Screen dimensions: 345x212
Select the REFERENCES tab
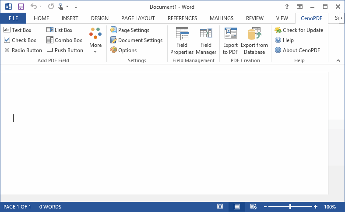pyautogui.click(x=183, y=18)
